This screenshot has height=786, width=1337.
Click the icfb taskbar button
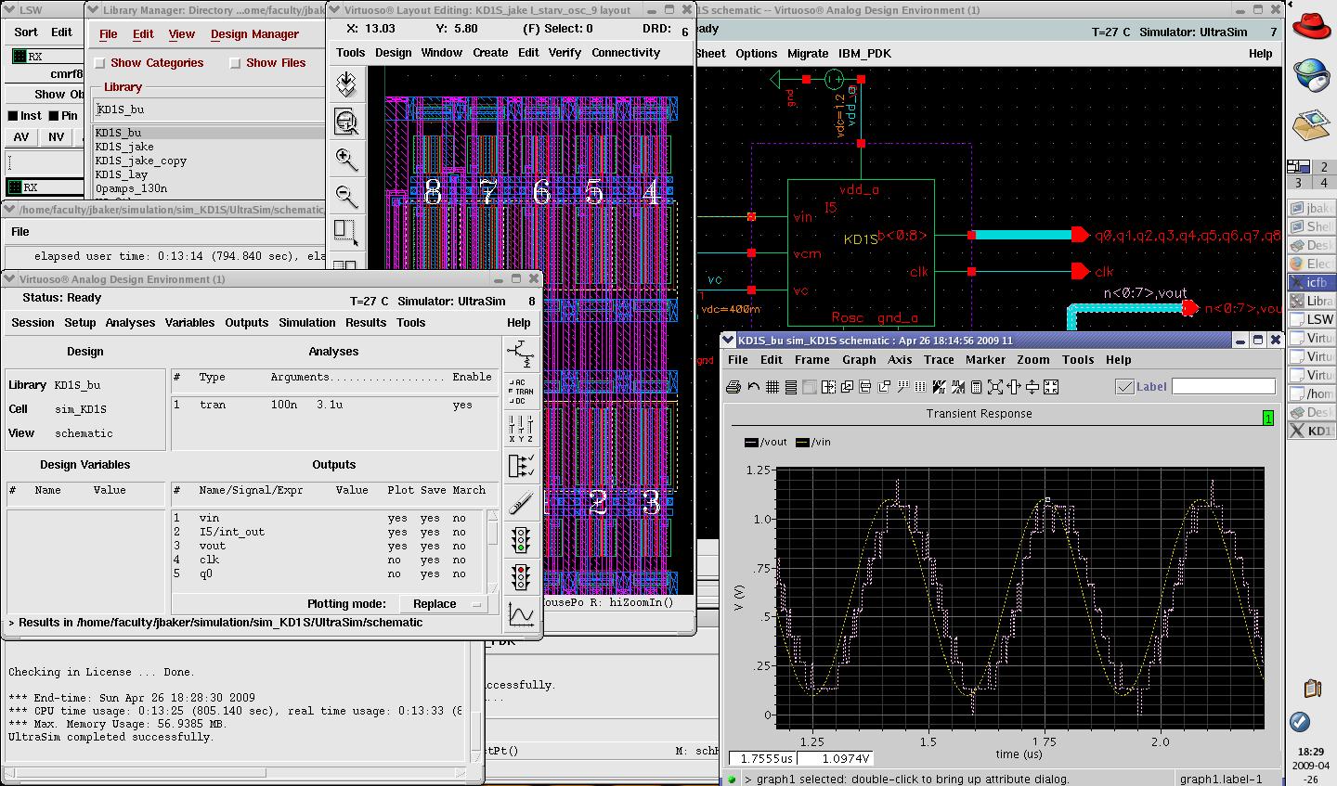click(1311, 282)
